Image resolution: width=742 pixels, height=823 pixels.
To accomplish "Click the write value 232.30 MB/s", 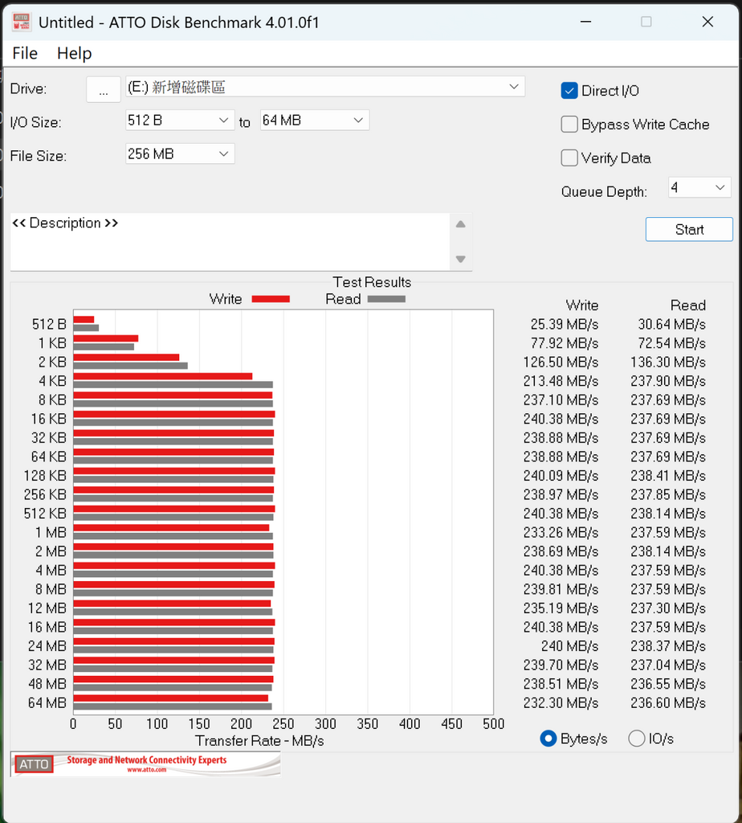I will click(561, 702).
